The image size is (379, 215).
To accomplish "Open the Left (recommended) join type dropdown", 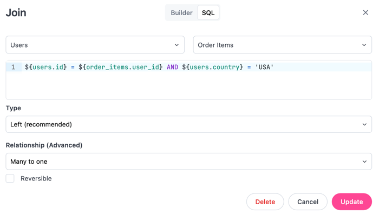I will tap(189, 124).
